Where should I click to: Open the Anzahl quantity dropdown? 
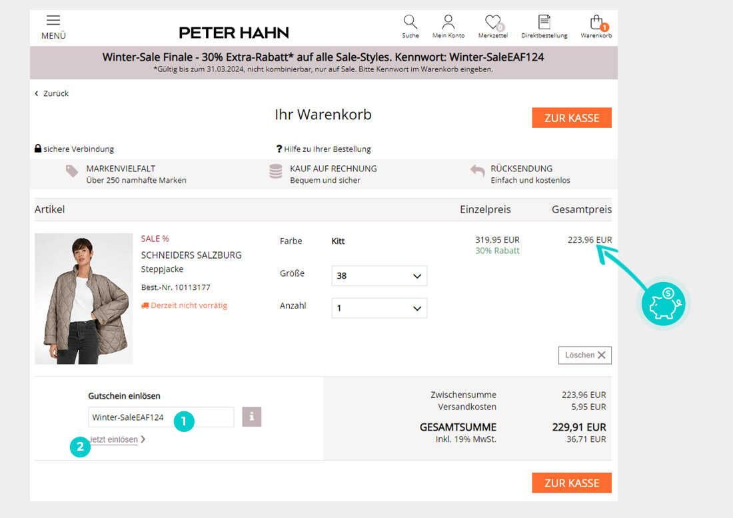379,308
